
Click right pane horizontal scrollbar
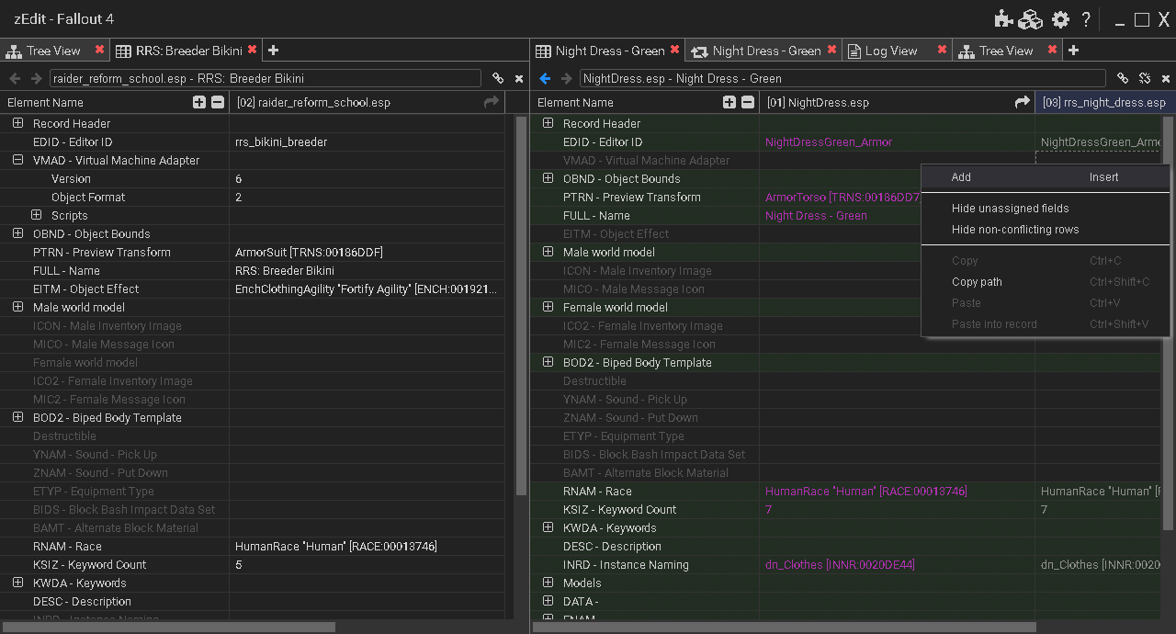[784, 628]
